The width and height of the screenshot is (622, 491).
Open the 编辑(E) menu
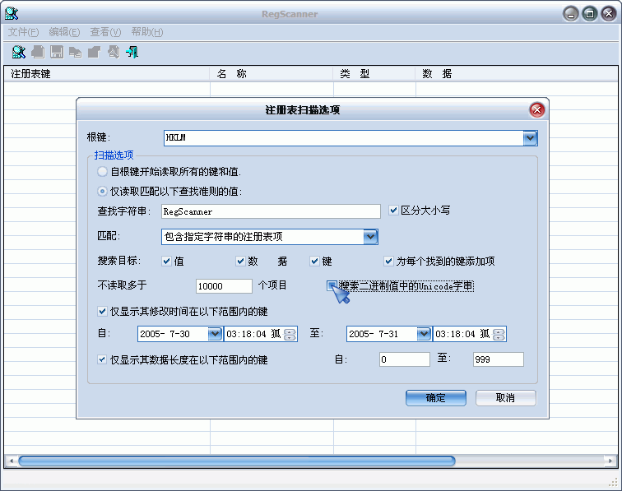pyautogui.click(x=64, y=32)
